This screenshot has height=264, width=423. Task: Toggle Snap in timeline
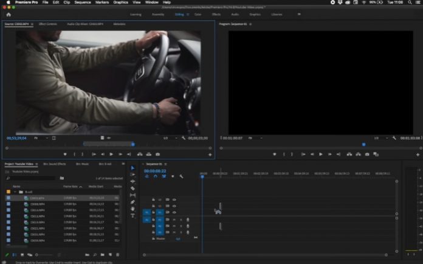pos(156,176)
